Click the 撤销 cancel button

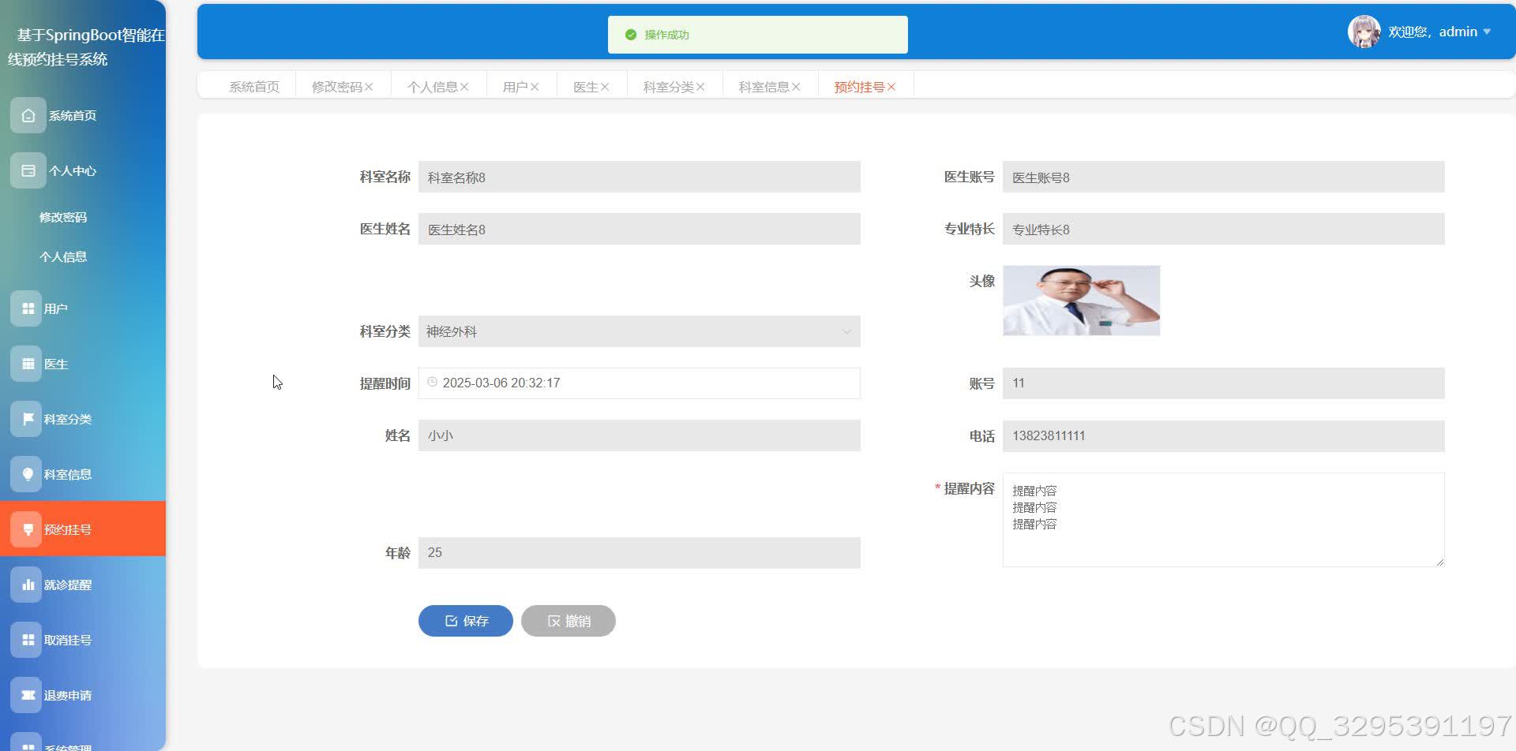(568, 621)
